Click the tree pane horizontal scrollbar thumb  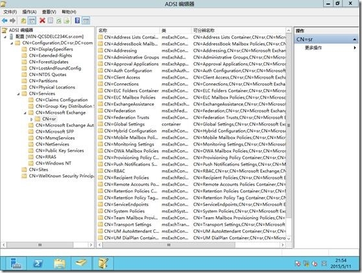40,245
